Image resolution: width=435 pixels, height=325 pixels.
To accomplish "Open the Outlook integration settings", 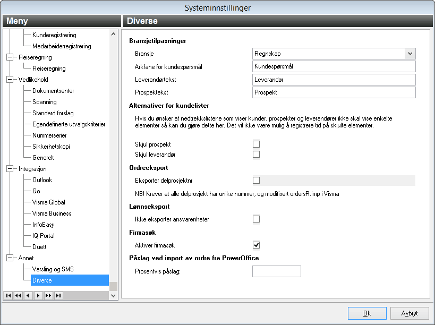I will [42, 180].
